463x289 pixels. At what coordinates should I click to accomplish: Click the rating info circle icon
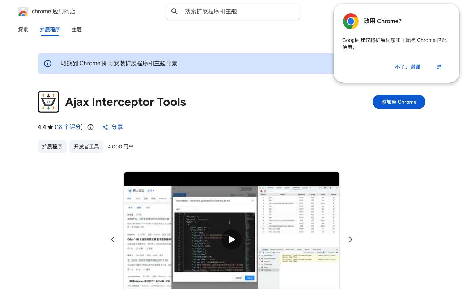(90, 127)
